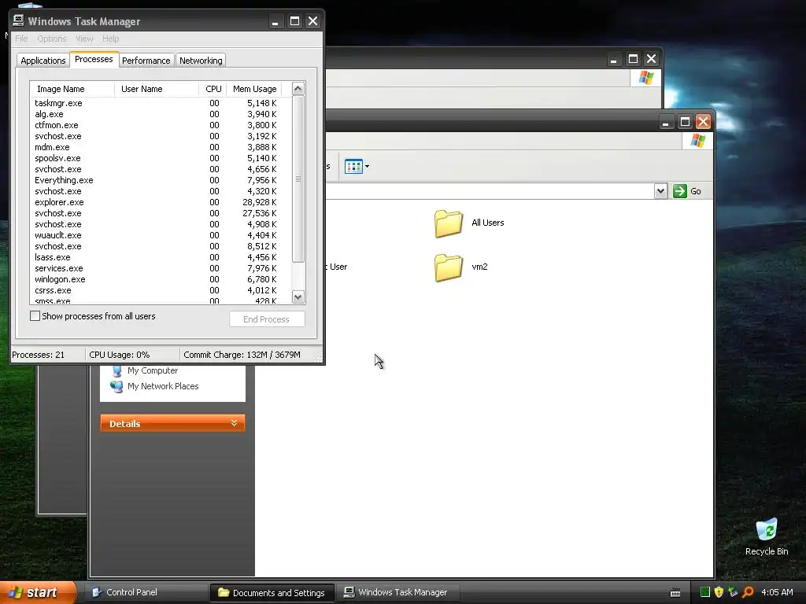Click the Windows logo in the Control Panel window
806x604 pixels.
click(x=645, y=78)
